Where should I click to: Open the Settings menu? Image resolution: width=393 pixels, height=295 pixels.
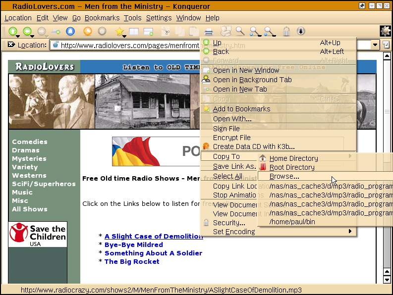tap(159, 18)
